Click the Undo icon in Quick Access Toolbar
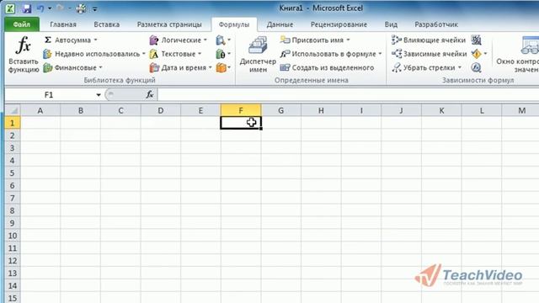Image resolution: width=539 pixels, height=303 pixels. click(x=40, y=8)
